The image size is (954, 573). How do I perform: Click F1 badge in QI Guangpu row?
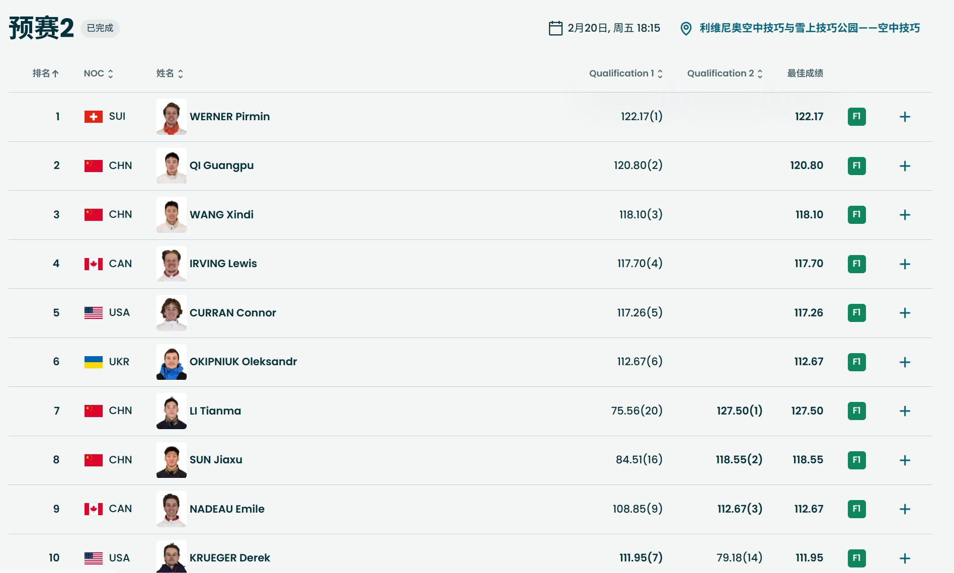(x=857, y=166)
